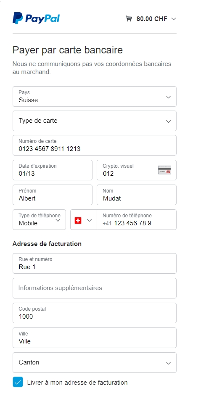Click the Nom field
198x396 pixels.
pyautogui.click(x=137, y=195)
